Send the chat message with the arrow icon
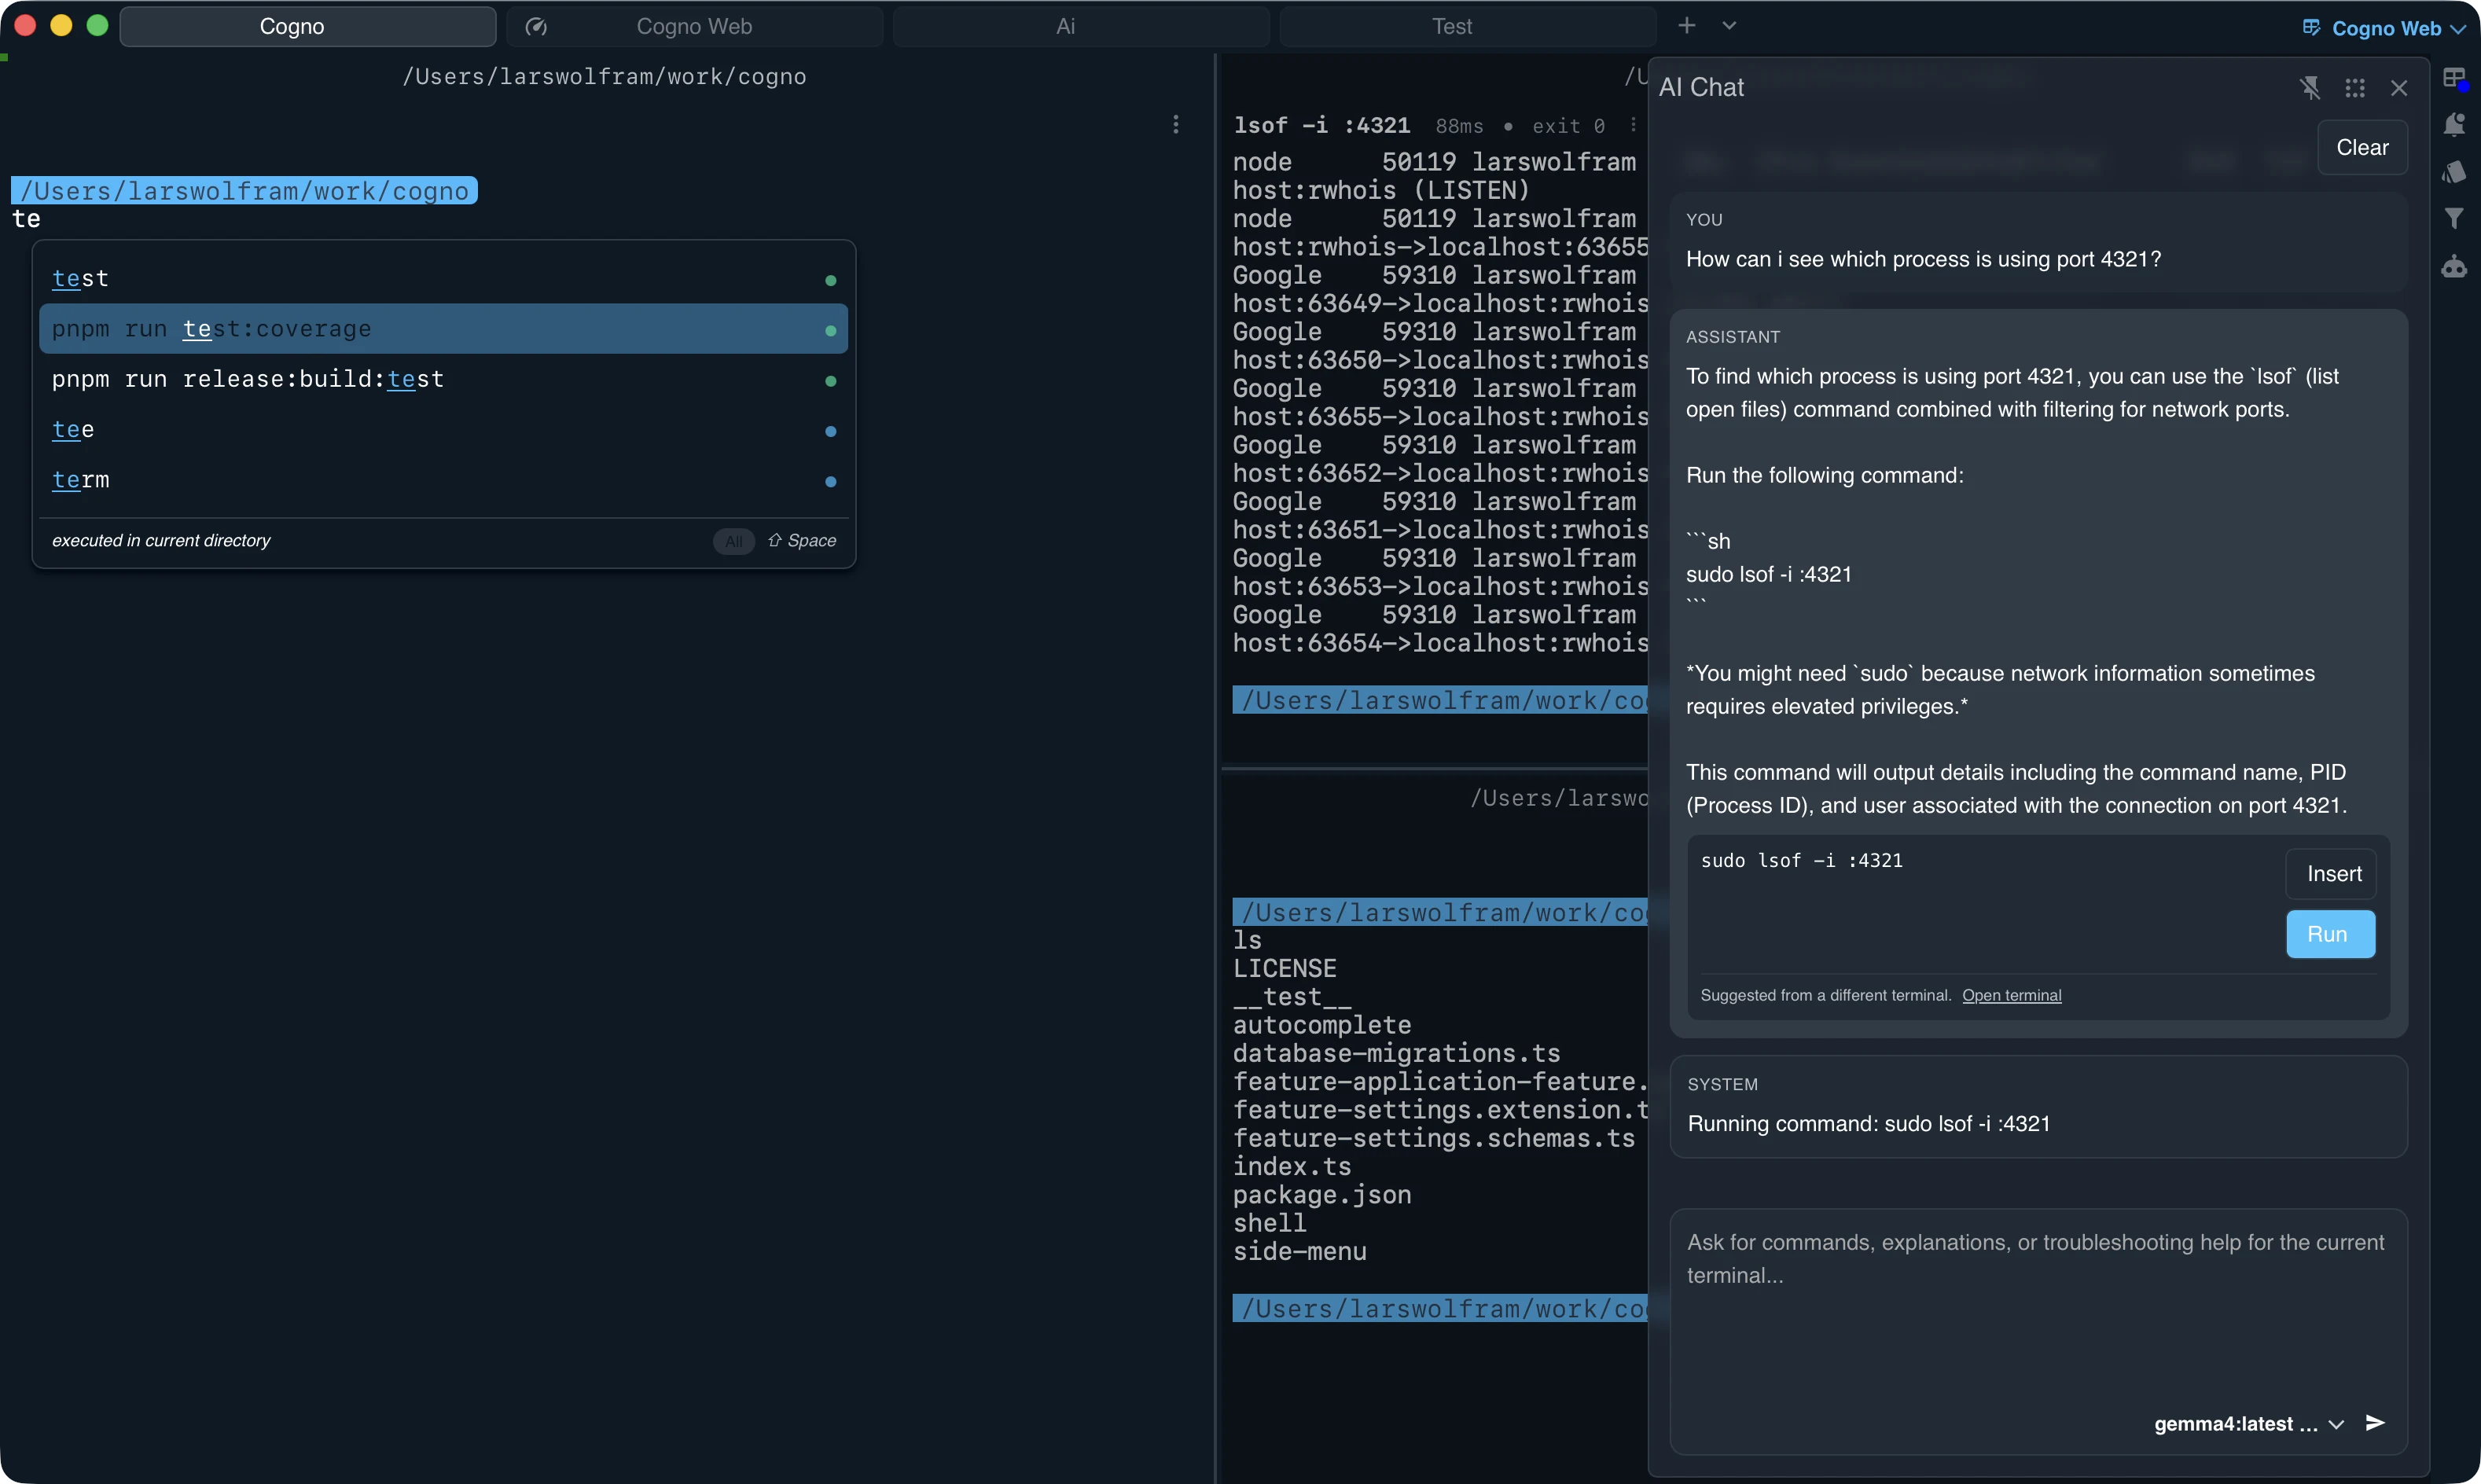2481x1484 pixels. 2375,1423
